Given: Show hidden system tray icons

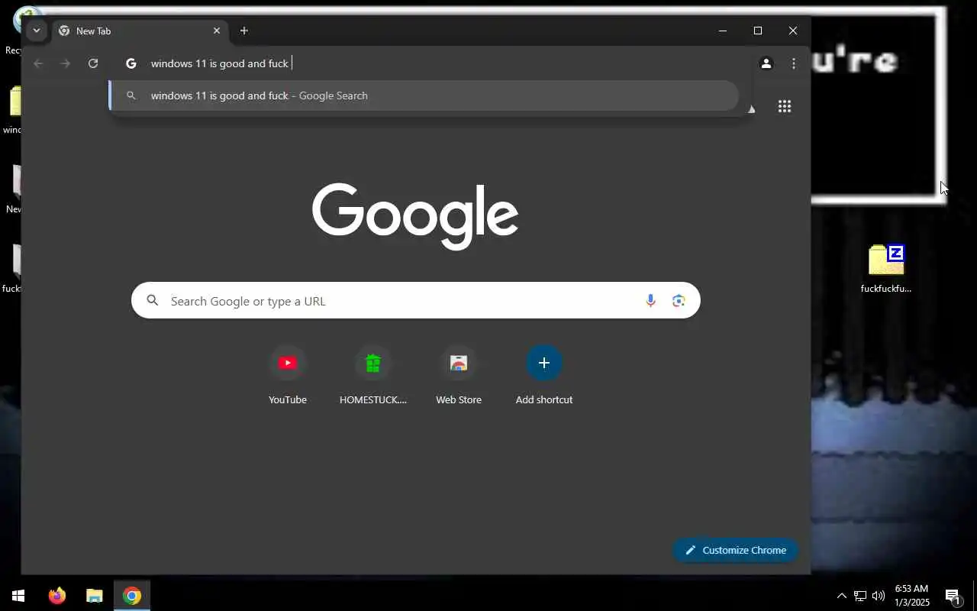Looking at the screenshot, I should [x=841, y=596].
